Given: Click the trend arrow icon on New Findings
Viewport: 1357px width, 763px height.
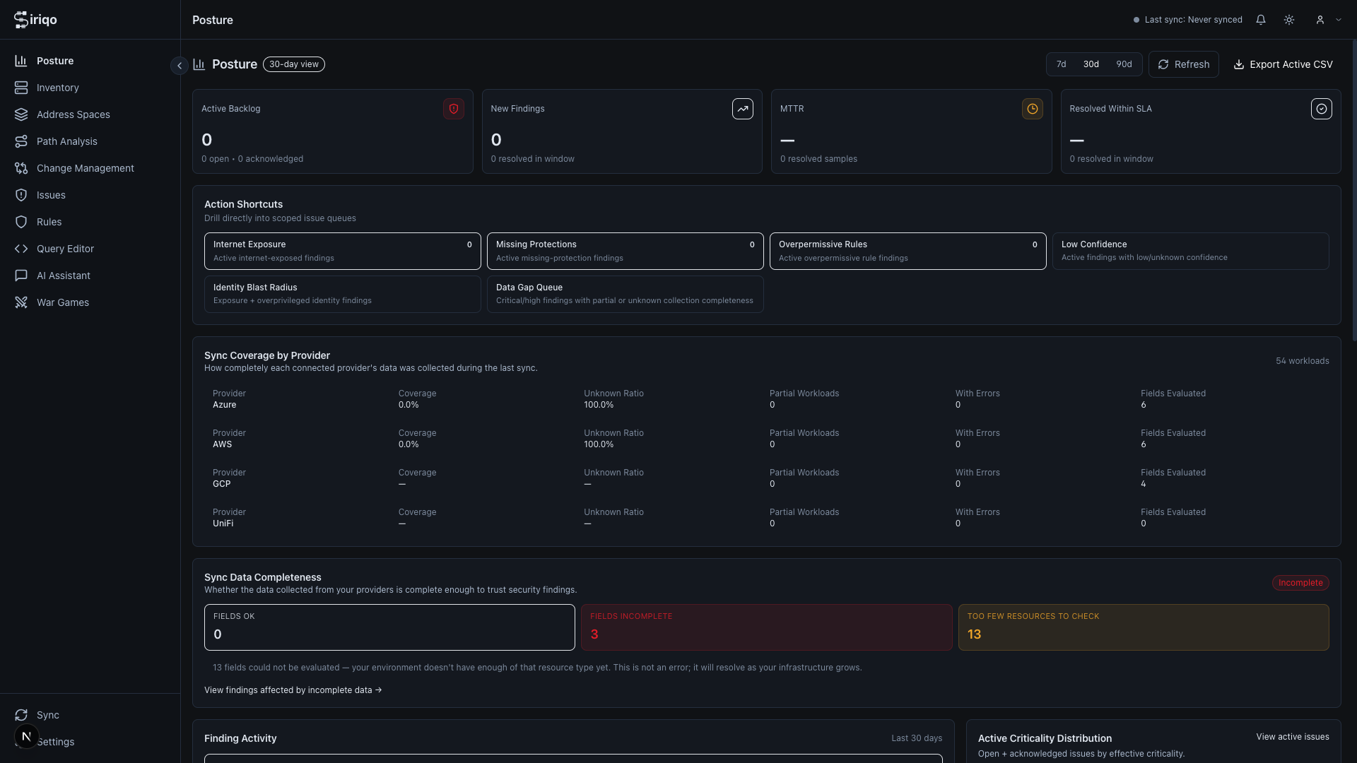Looking at the screenshot, I should pyautogui.click(x=743, y=109).
